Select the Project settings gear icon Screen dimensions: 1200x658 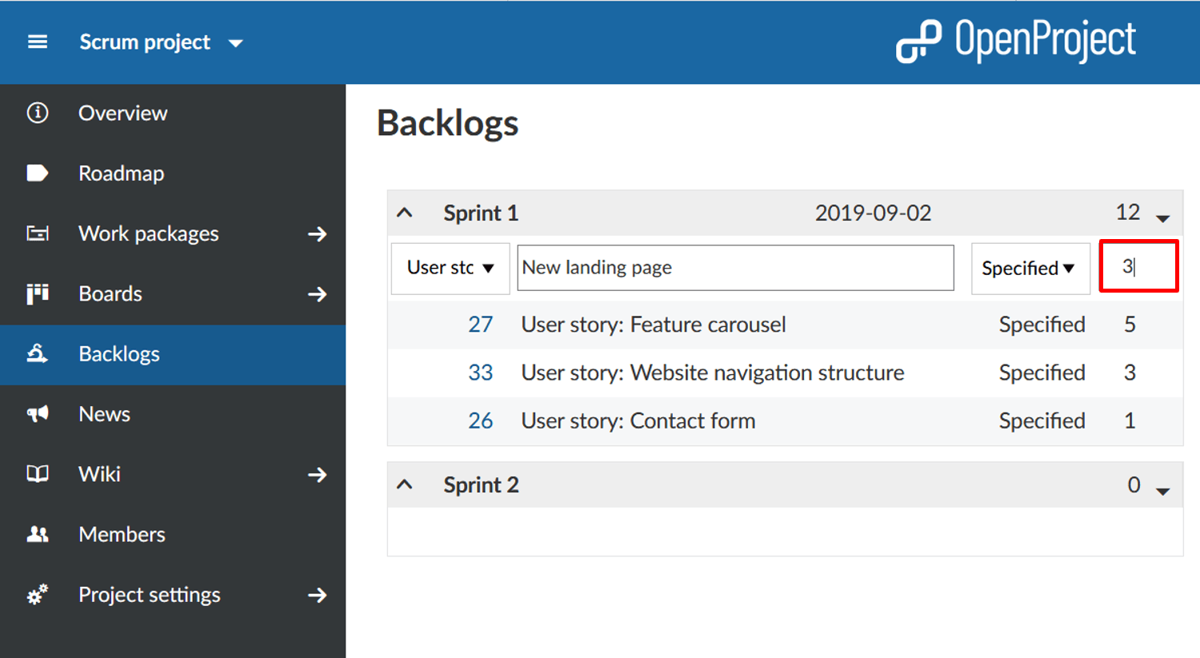click(x=37, y=595)
